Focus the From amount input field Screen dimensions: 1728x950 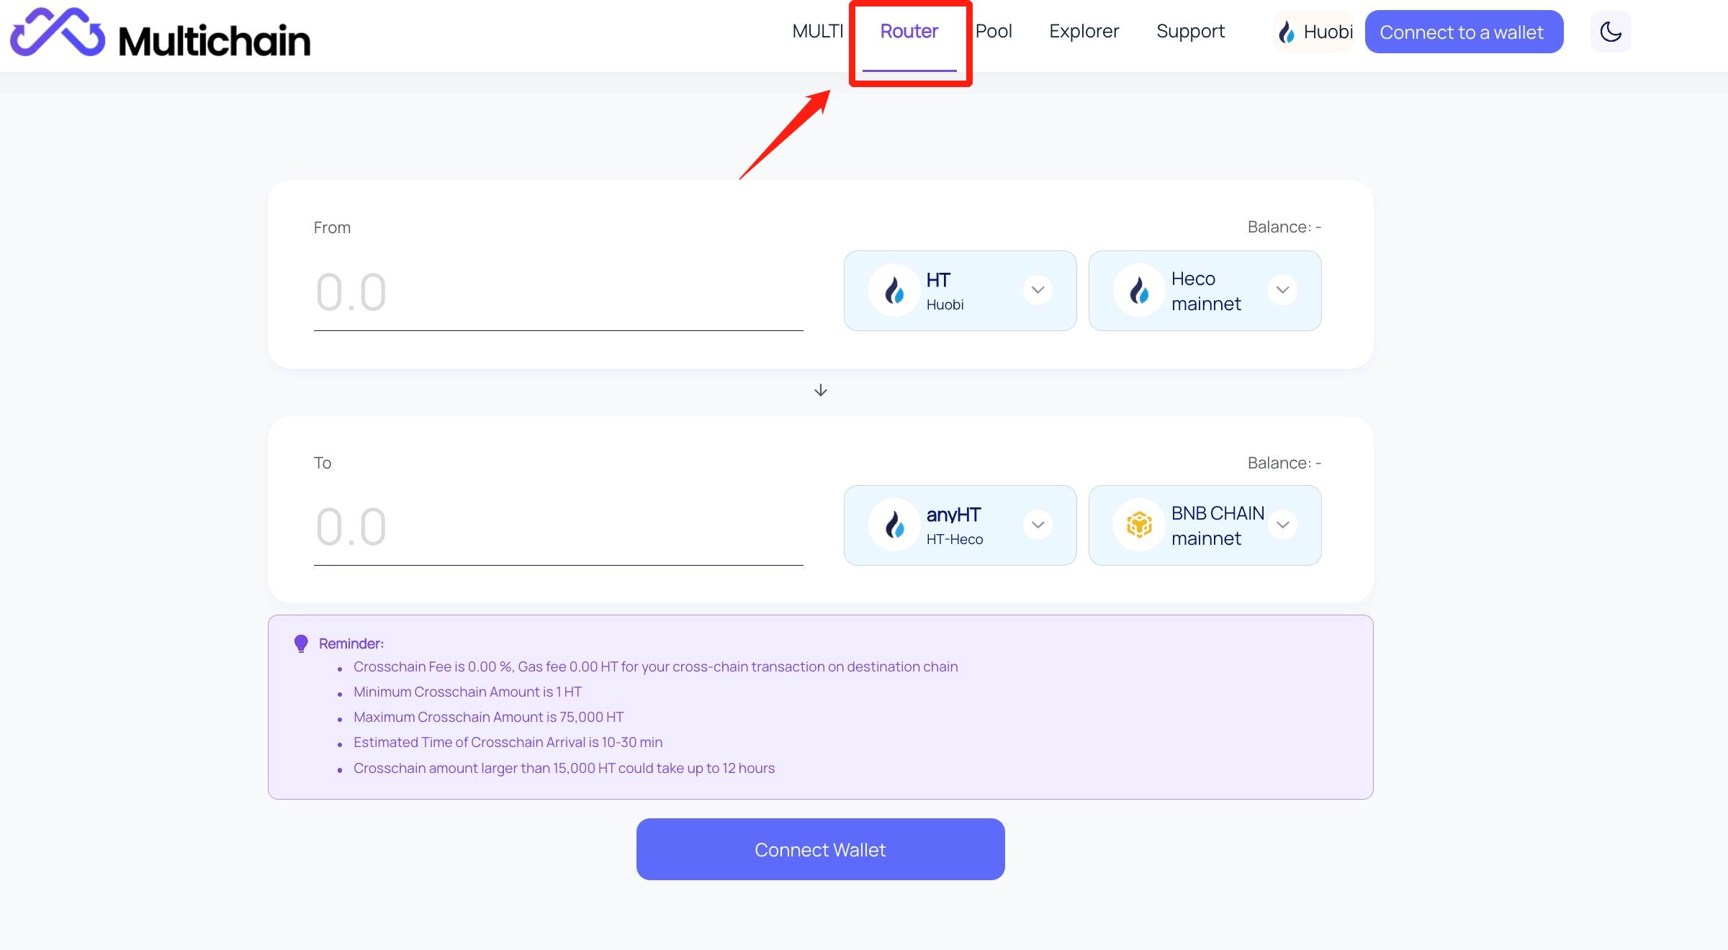pyautogui.click(x=558, y=293)
